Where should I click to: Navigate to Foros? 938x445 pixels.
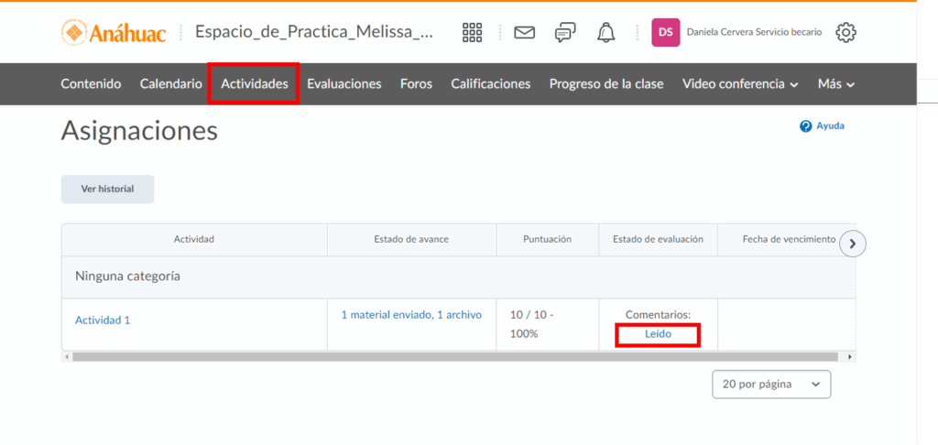pyautogui.click(x=416, y=83)
